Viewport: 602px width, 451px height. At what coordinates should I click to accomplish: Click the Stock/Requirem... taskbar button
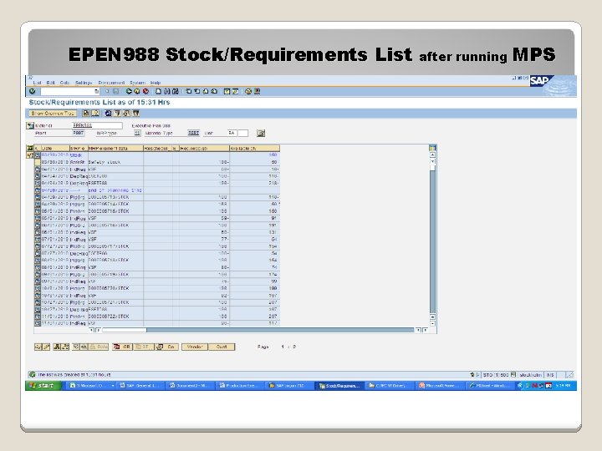[x=339, y=385]
